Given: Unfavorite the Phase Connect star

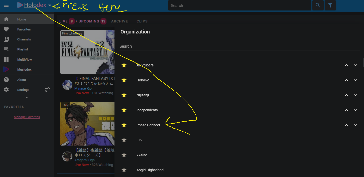Looking at the screenshot, I should [124, 125].
